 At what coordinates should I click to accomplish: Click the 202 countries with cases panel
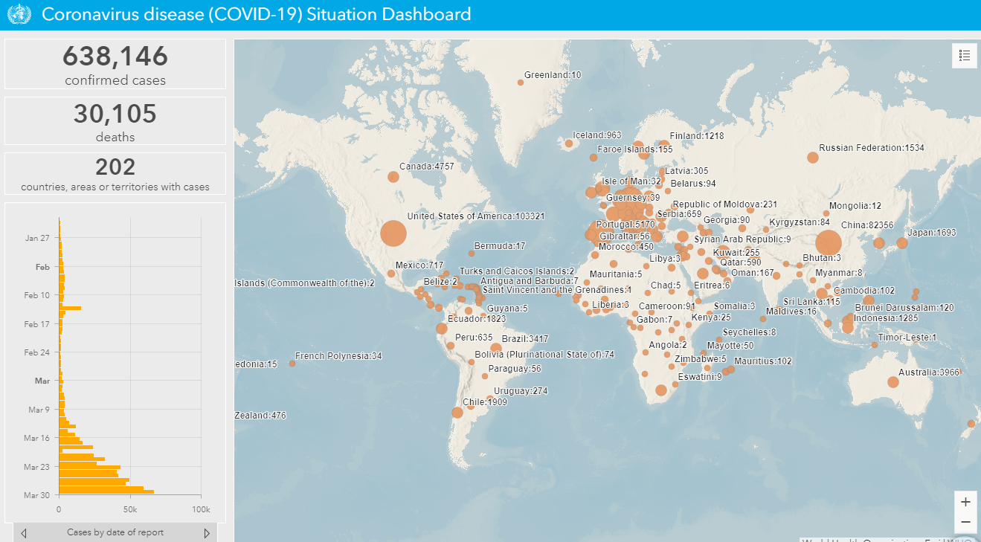[115, 174]
